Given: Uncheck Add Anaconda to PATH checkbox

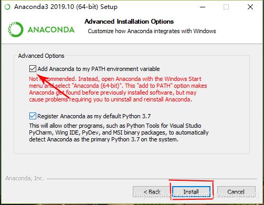Looking at the screenshot, I should (x=33, y=69).
